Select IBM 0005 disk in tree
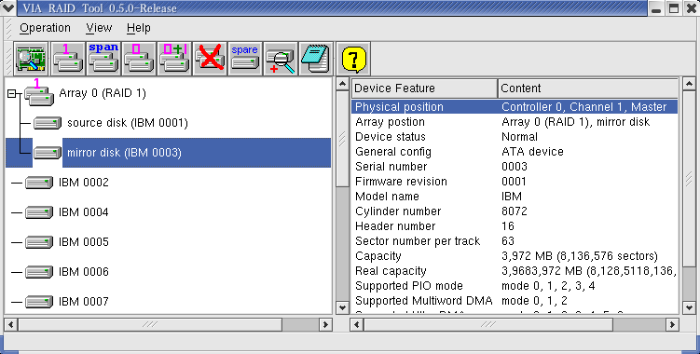700x354 pixels. pos(84,242)
